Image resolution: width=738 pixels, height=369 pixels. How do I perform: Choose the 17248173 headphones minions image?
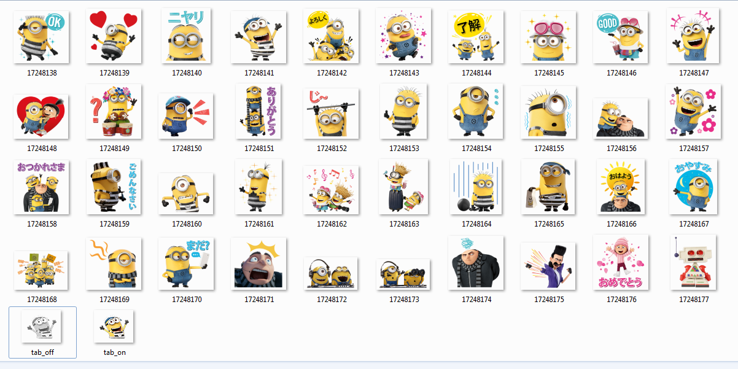(404, 274)
